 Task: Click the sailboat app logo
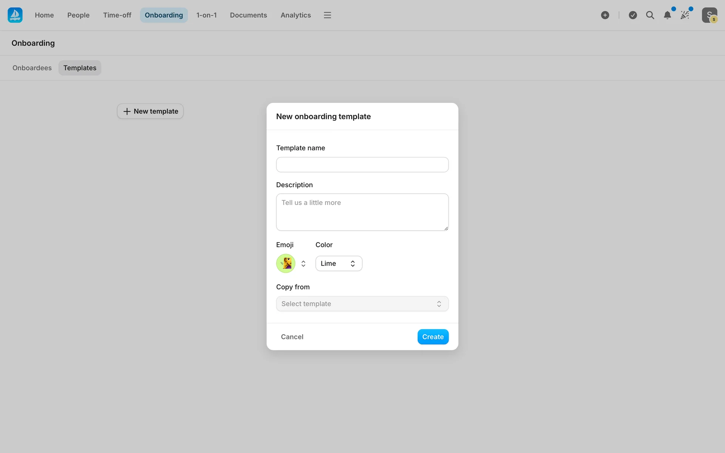[x=15, y=15]
